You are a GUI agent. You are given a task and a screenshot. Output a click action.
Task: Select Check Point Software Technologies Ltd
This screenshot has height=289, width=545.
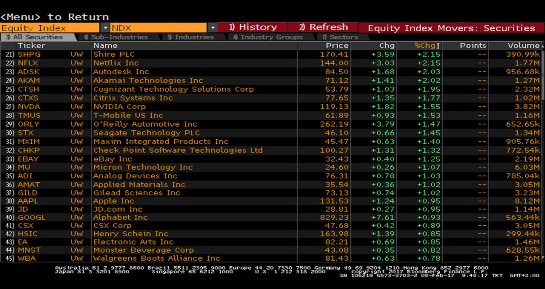[x=178, y=150]
